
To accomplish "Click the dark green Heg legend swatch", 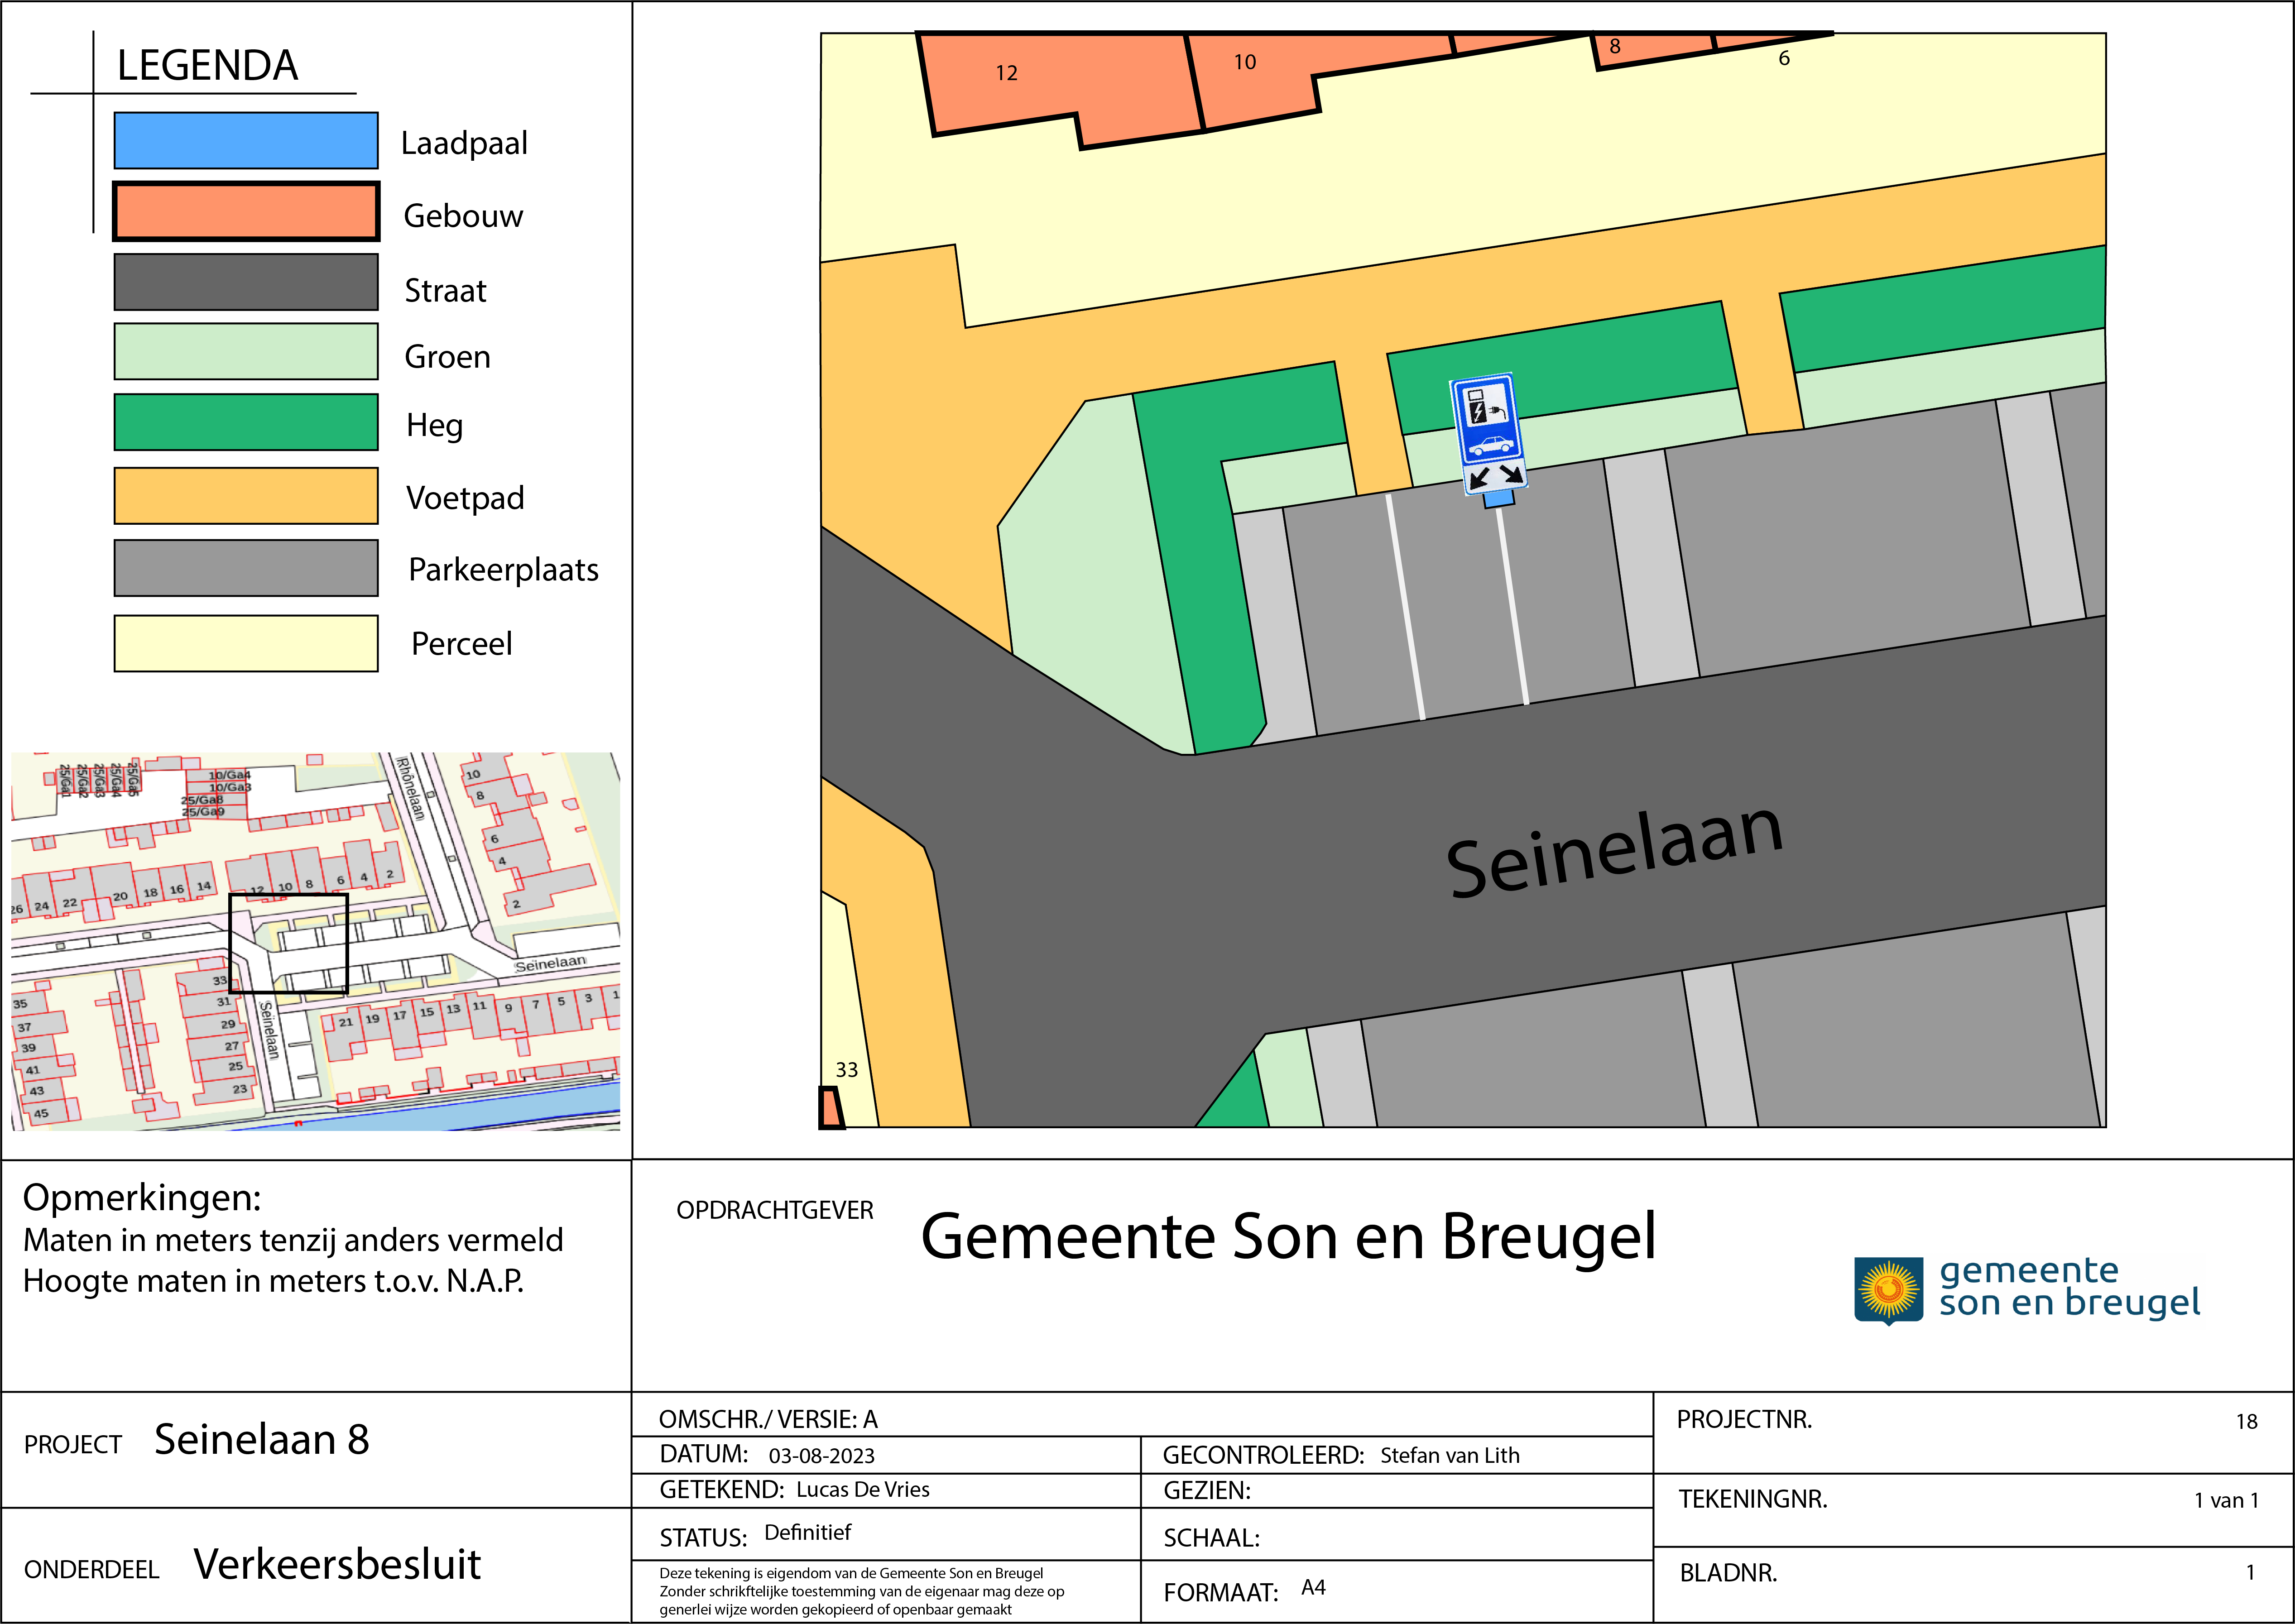I will coord(246,423).
